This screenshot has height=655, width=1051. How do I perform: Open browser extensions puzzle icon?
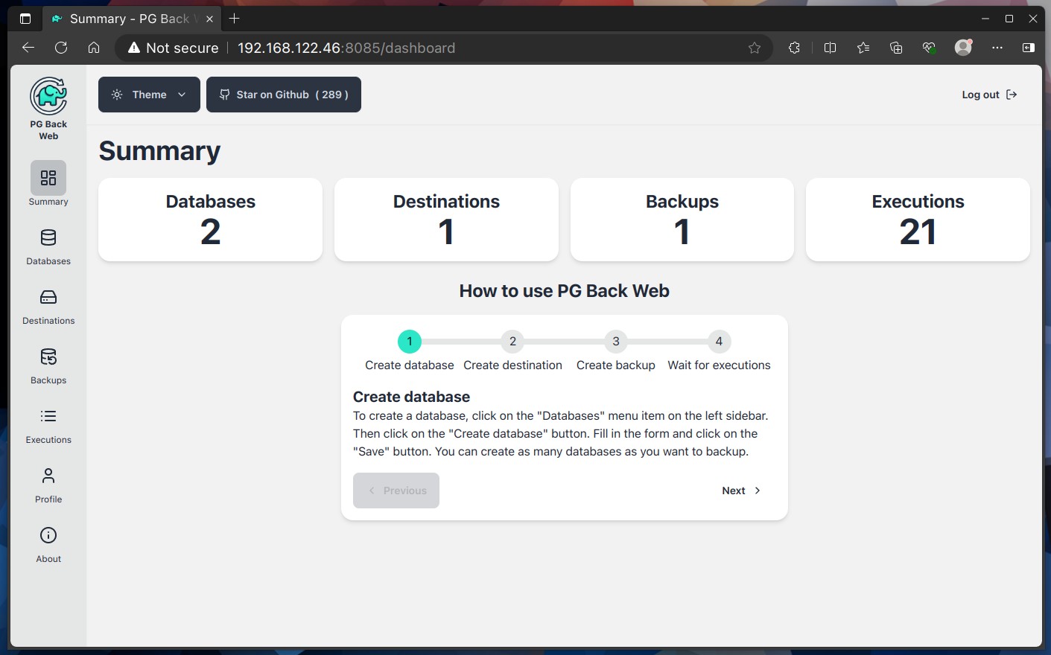[x=794, y=48]
